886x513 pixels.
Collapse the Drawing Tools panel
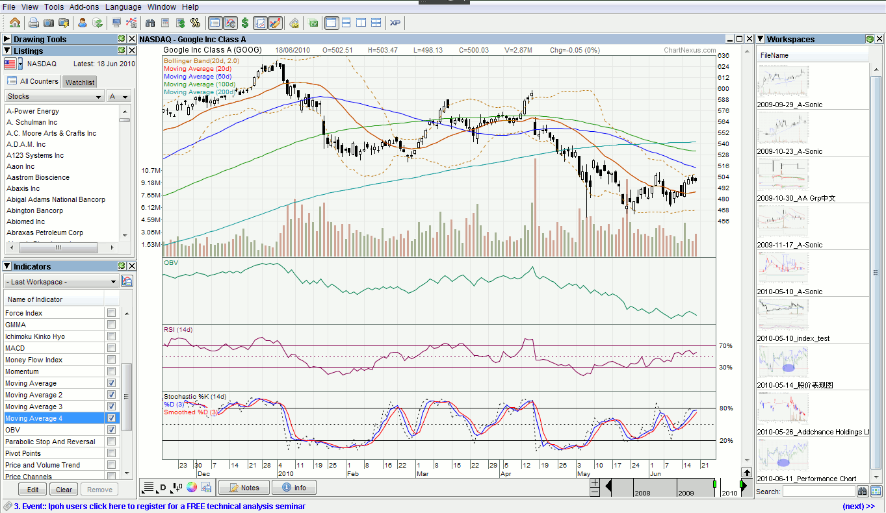7,40
